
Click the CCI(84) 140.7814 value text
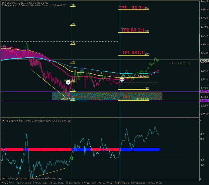62,121
